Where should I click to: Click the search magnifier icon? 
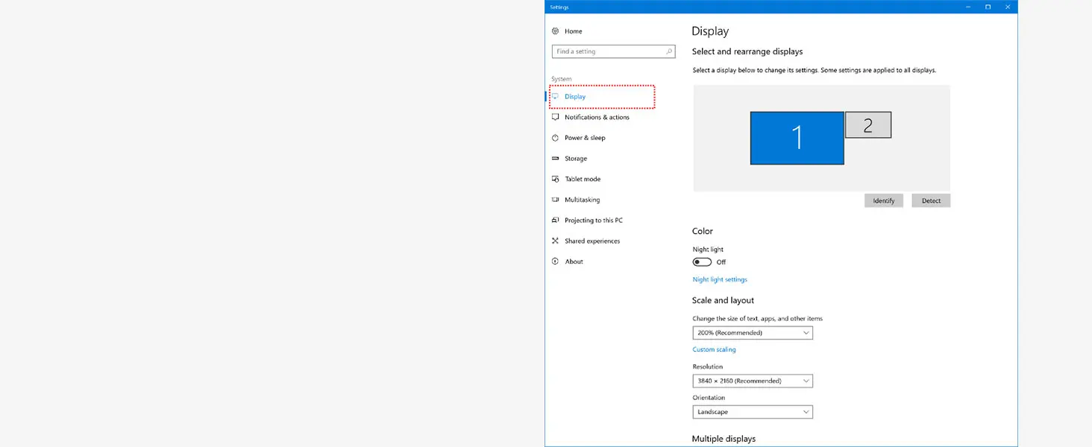[x=668, y=51]
